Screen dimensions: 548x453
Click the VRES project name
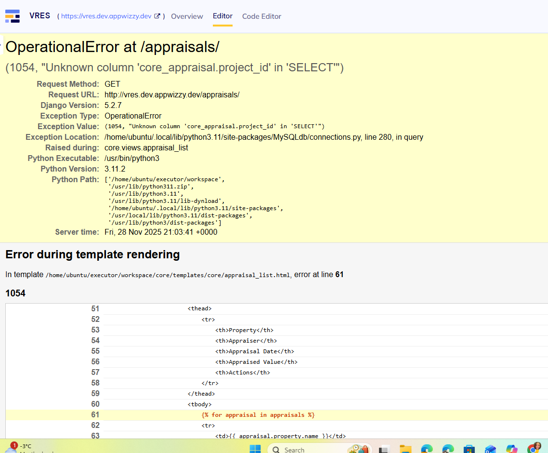[39, 15]
